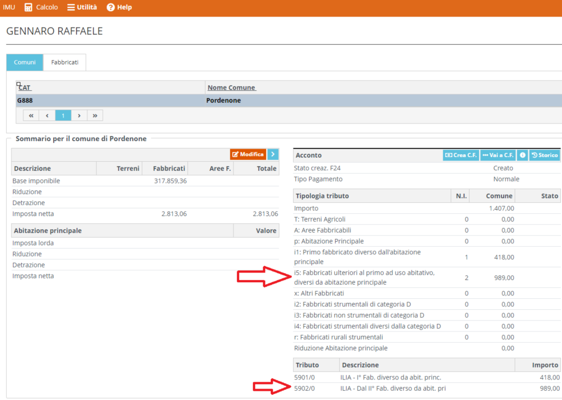Go to first page of results
The height and width of the screenshot is (400, 562).
click(x=31, y=115)
